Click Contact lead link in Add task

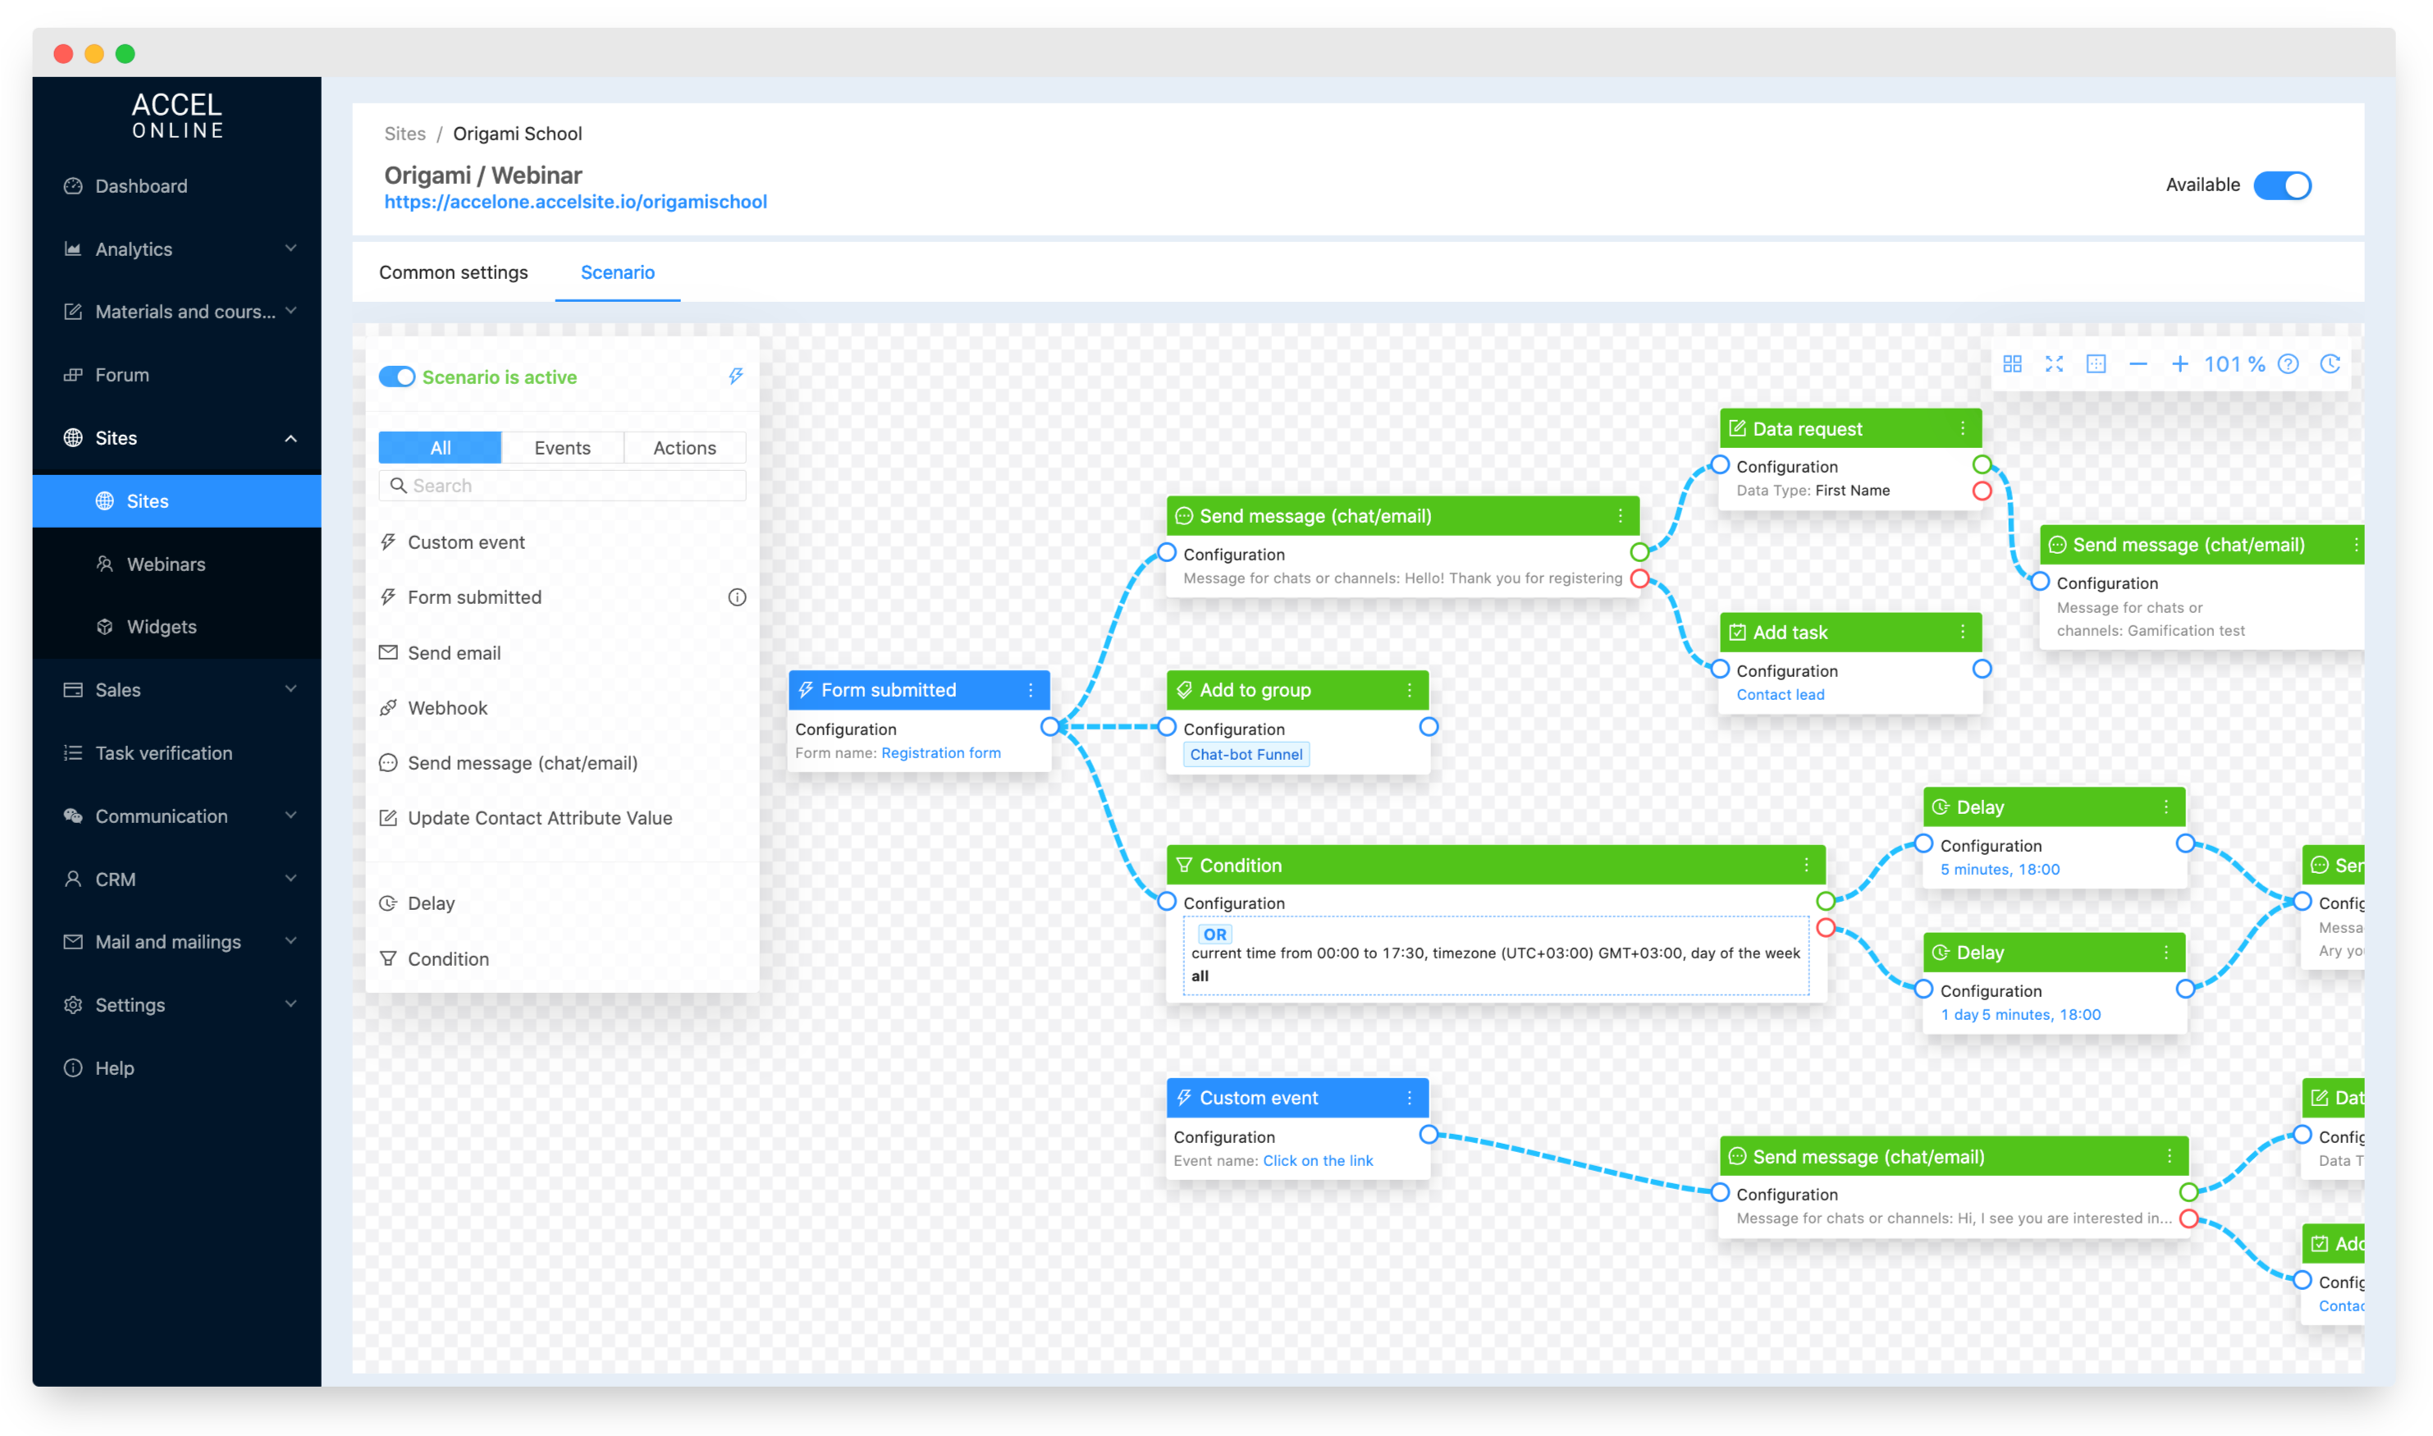pos(1780,695)
